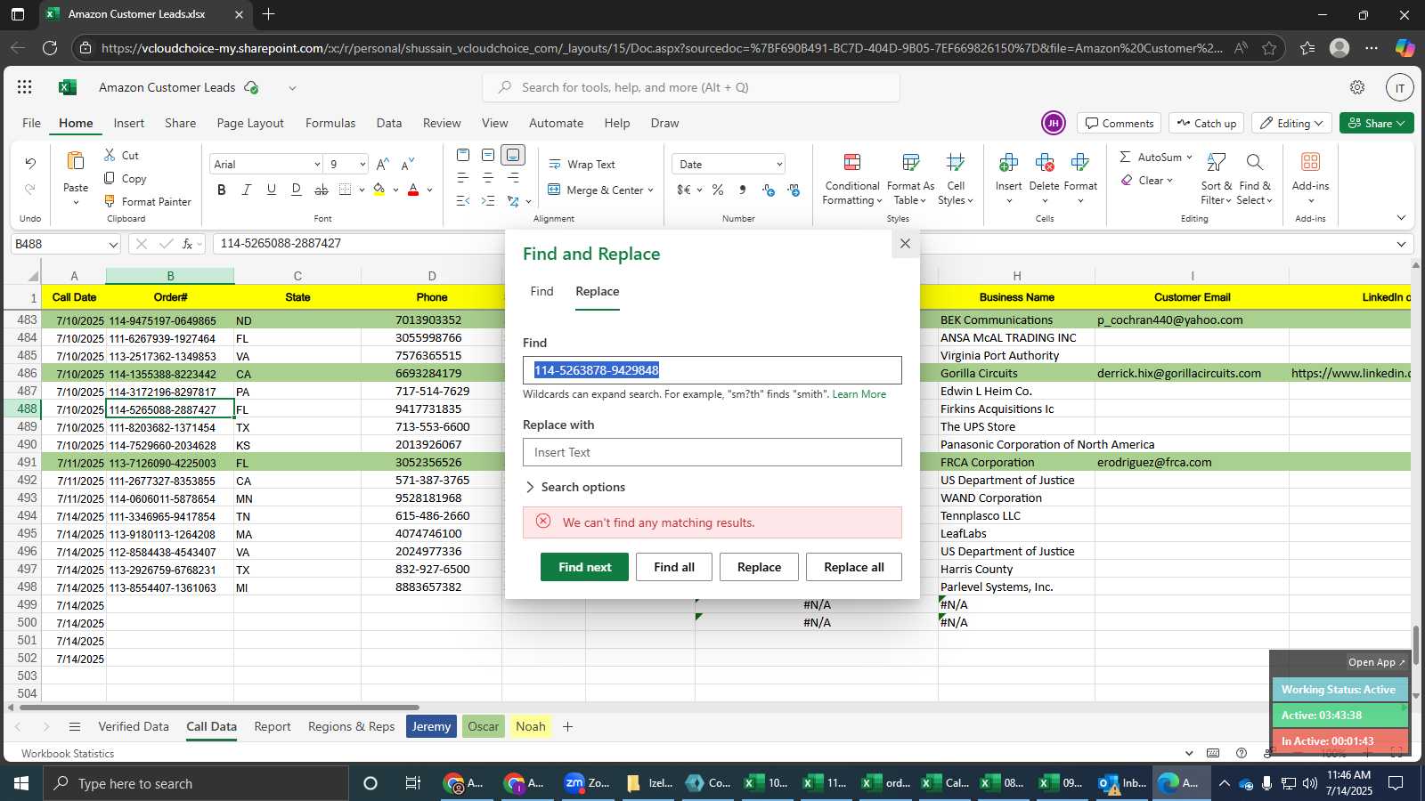Click the insert function fx icon
Screen dimensions: 1425x801
pyautogui.click(x=188, y=243)
